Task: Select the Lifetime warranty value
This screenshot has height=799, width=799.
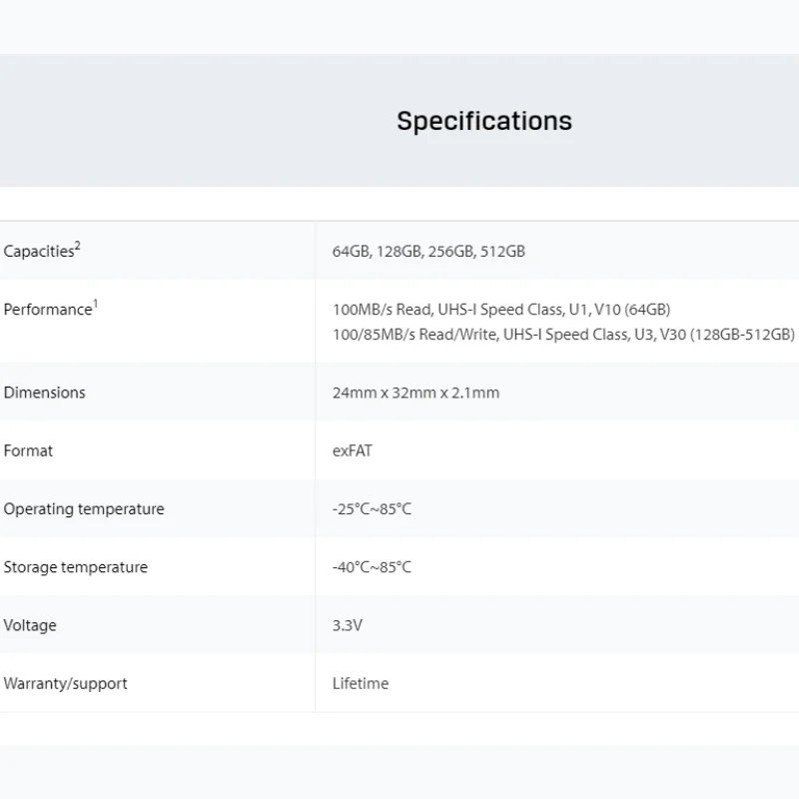Action: pyautogui.click(x=361, y=684)
